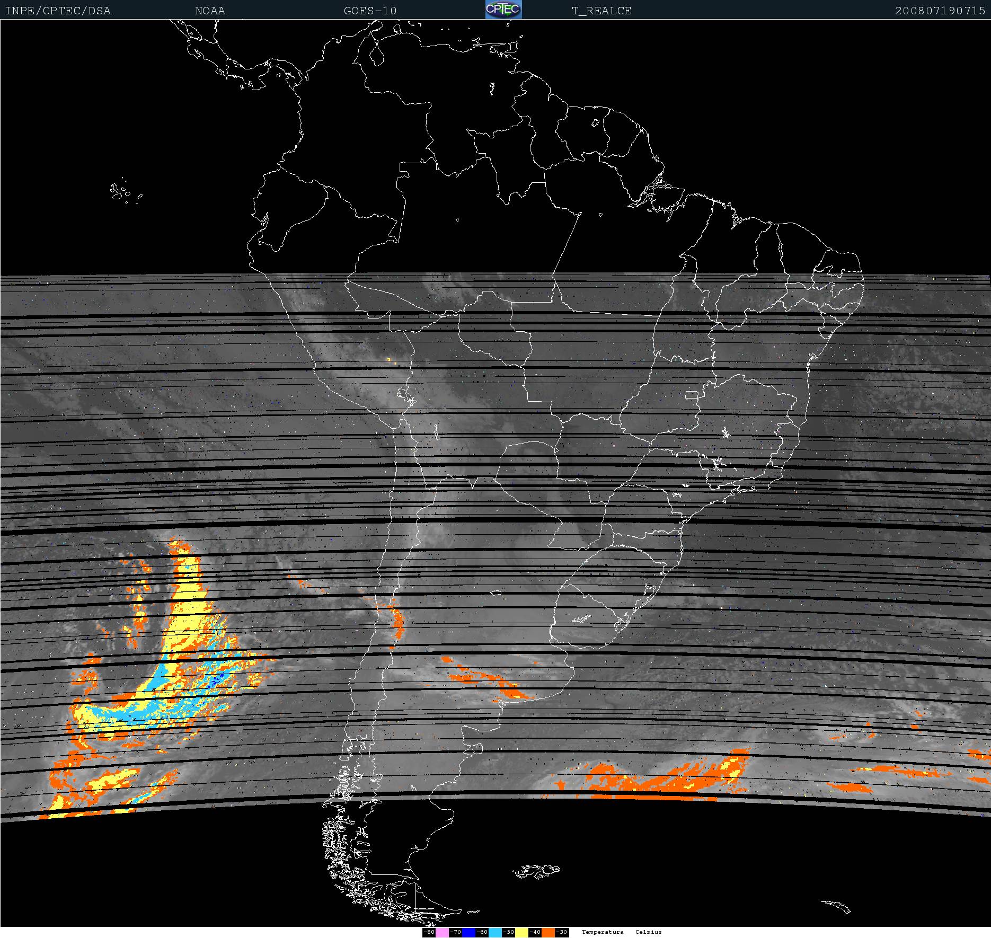Select the pink legend color swatch
Viewport: 991px width, 938px height.
pyautogui.click(x=442, y=932)
